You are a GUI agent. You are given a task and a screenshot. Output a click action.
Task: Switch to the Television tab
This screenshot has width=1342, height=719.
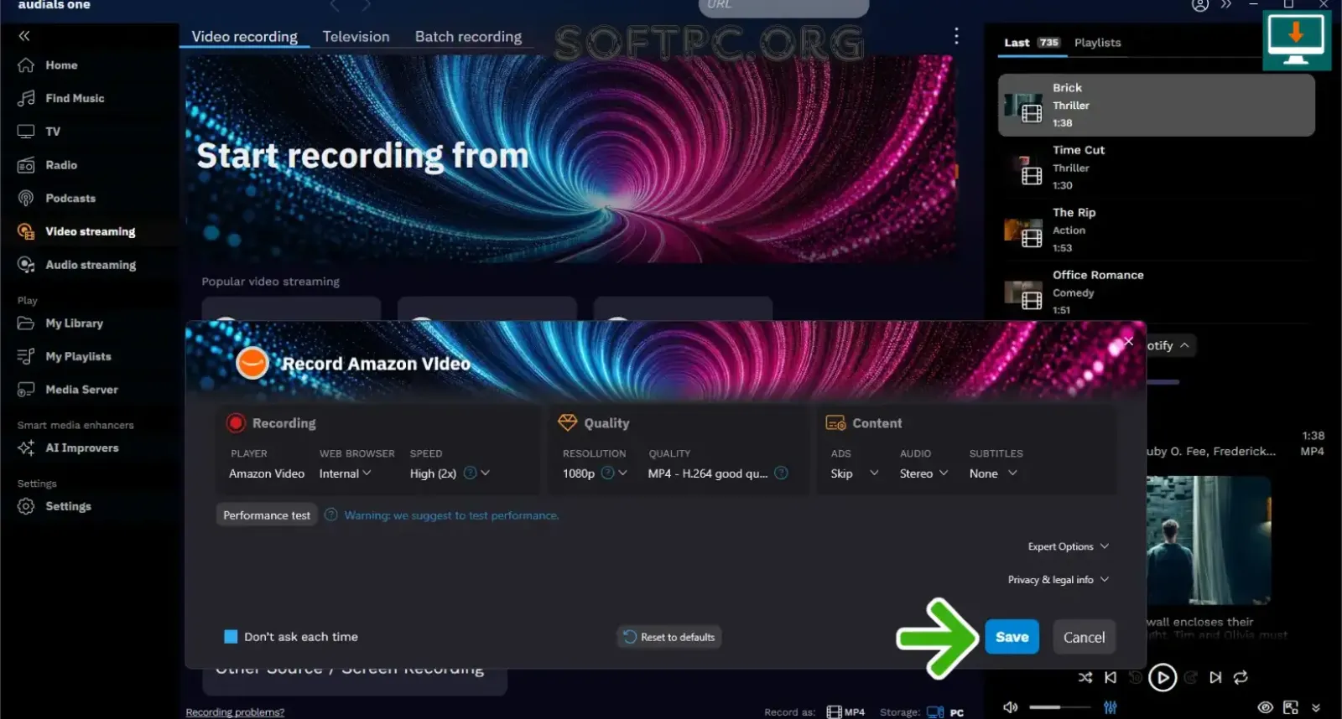(356, 37)
